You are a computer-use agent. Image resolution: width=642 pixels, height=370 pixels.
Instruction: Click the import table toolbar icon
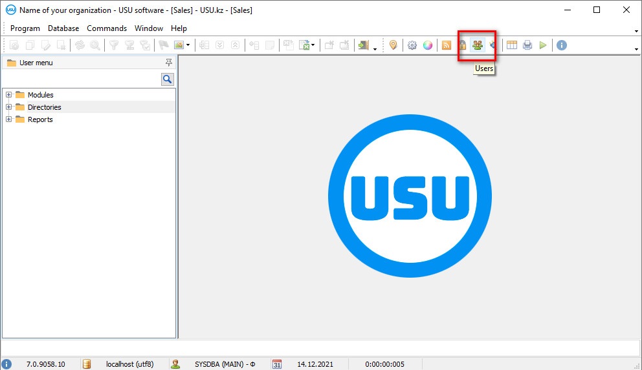(x=289, y=45)
